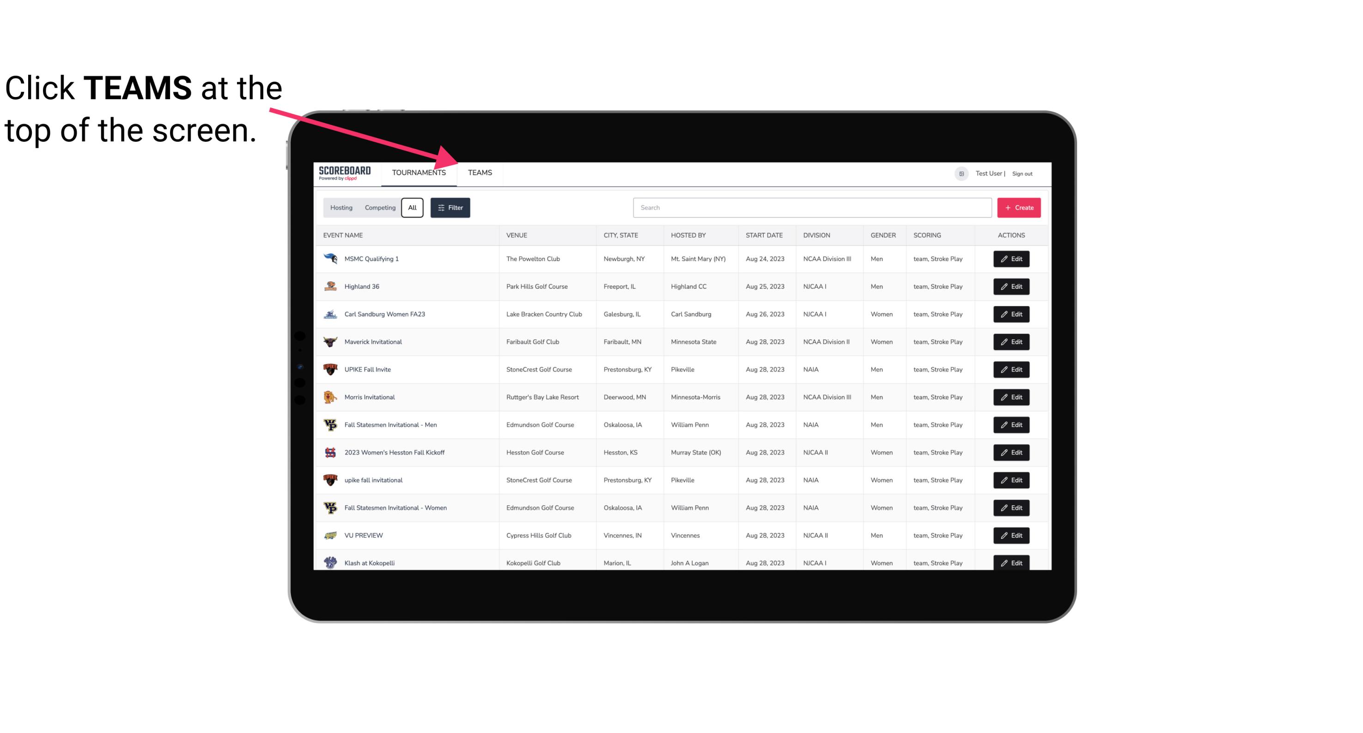Click the MSMC Qualifying 1 team logo icon

pos(330,259)
